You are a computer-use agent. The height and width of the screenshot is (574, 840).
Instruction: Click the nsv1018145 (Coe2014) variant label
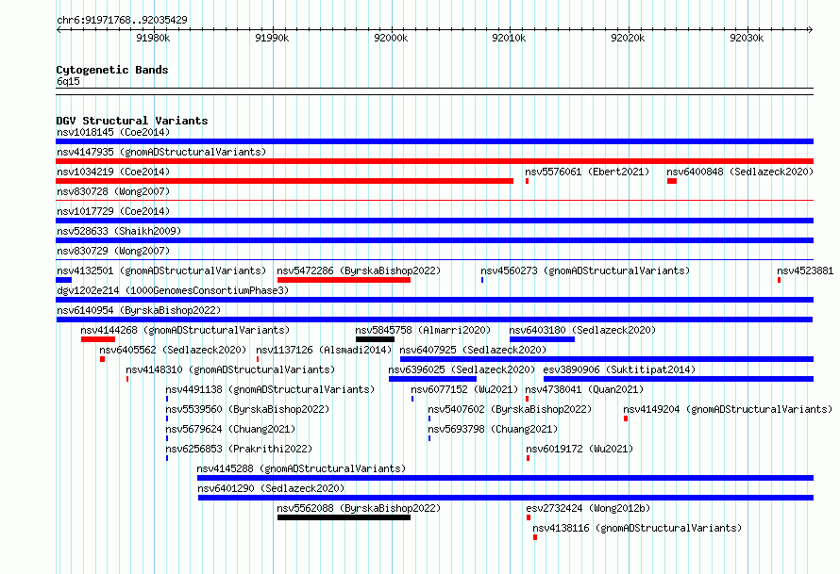tap(113, 132)
